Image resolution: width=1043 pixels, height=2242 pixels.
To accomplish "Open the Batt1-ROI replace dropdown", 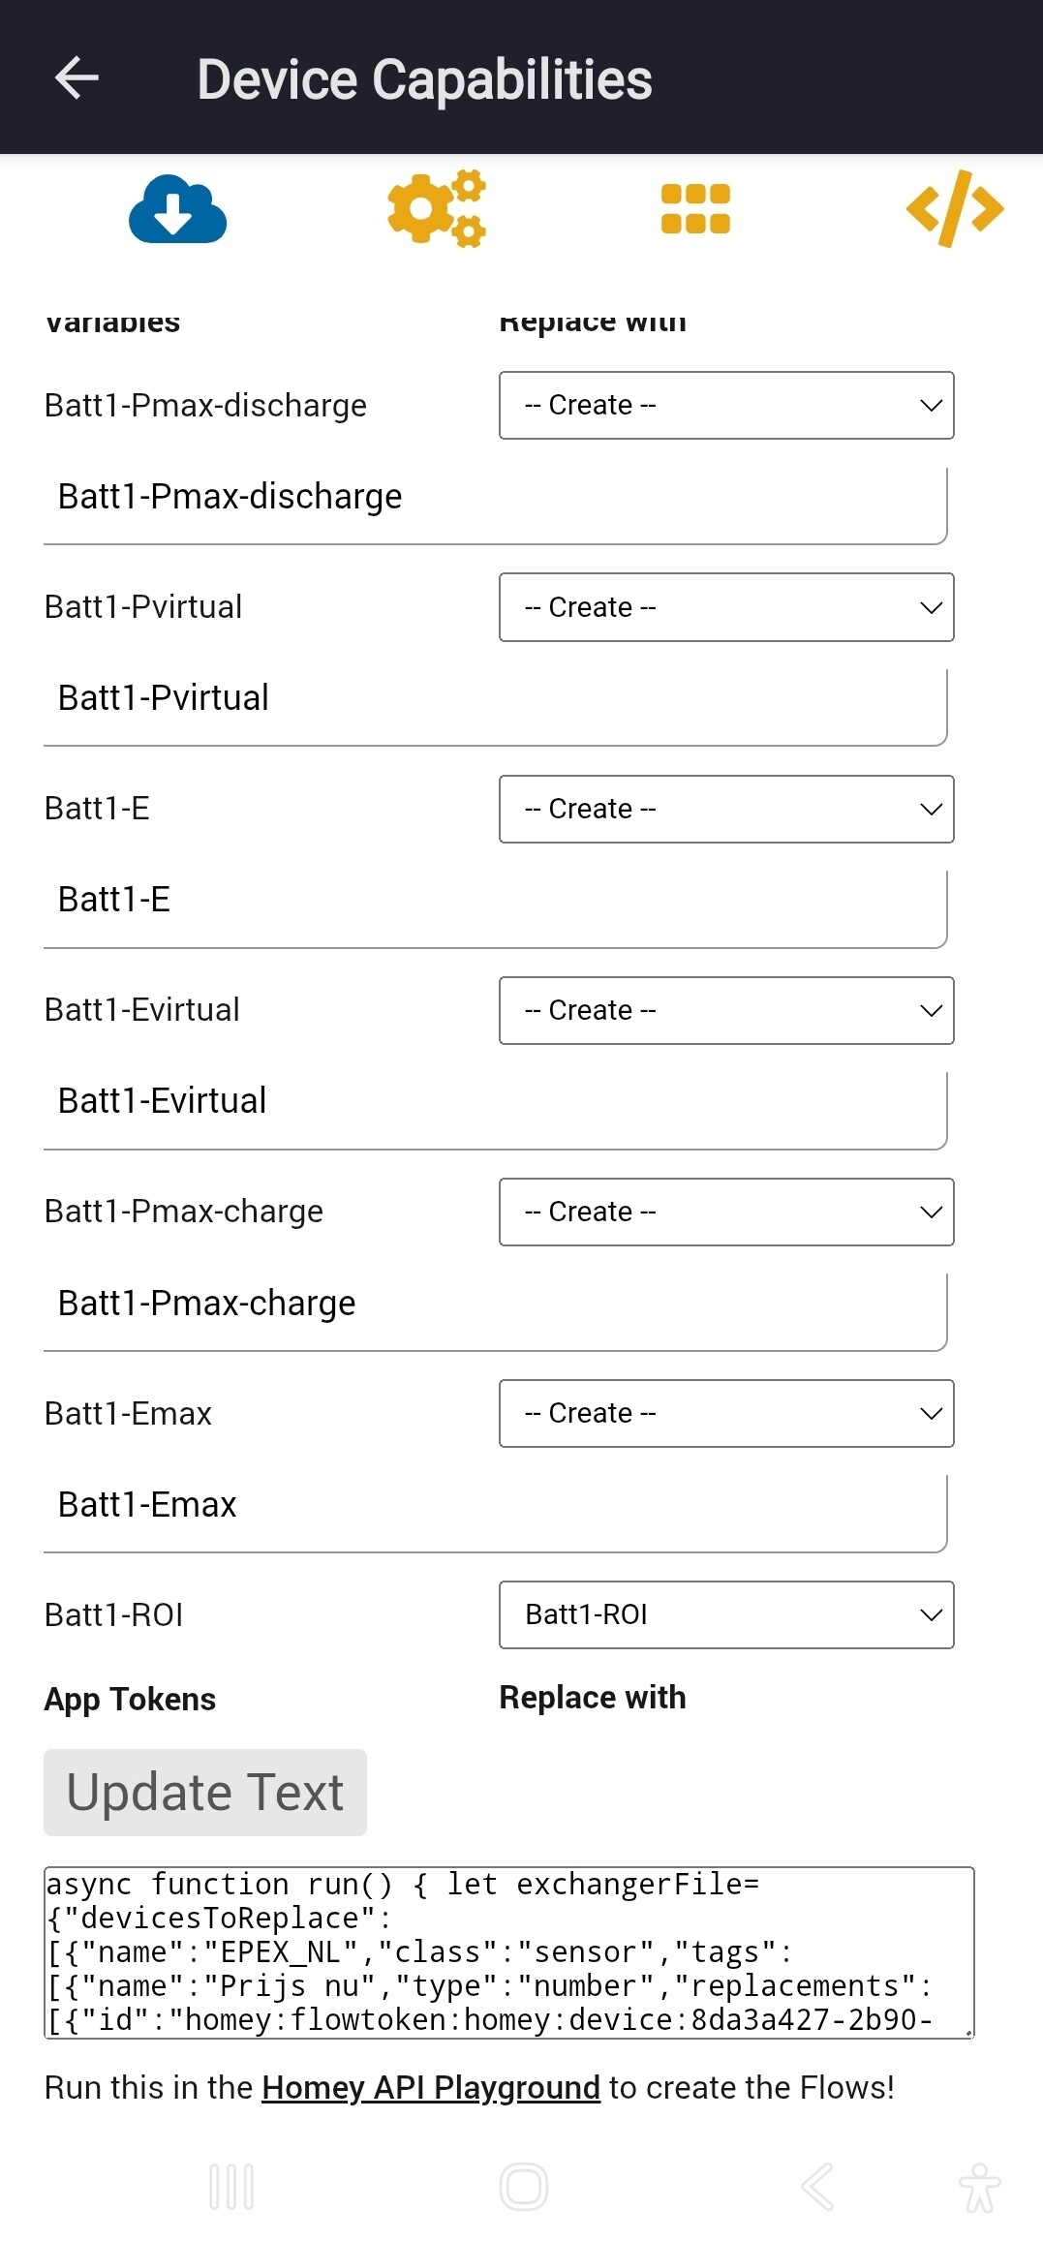I will (x=726, y=1614).
